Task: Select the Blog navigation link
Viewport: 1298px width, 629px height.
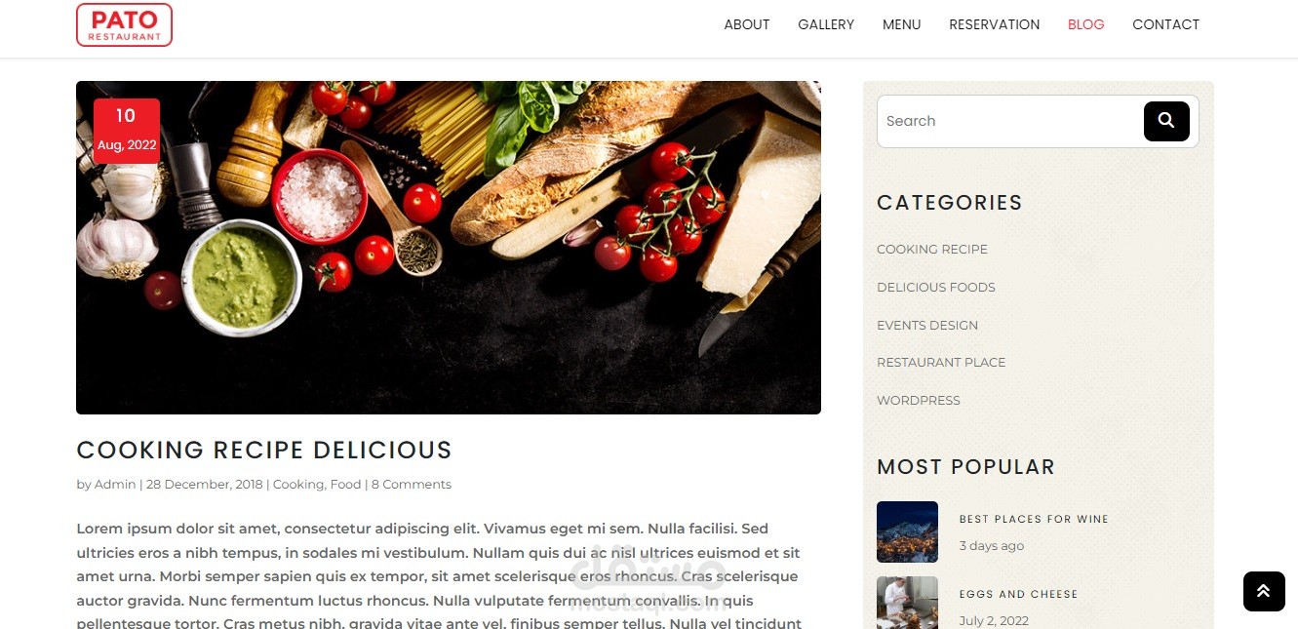Action: [1086, 24]
